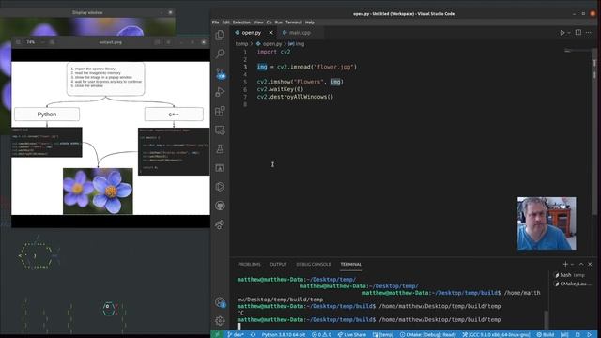Open the File menu
Image resolution: width=601 pixels, height=338 pixels.
coord(215,23)
